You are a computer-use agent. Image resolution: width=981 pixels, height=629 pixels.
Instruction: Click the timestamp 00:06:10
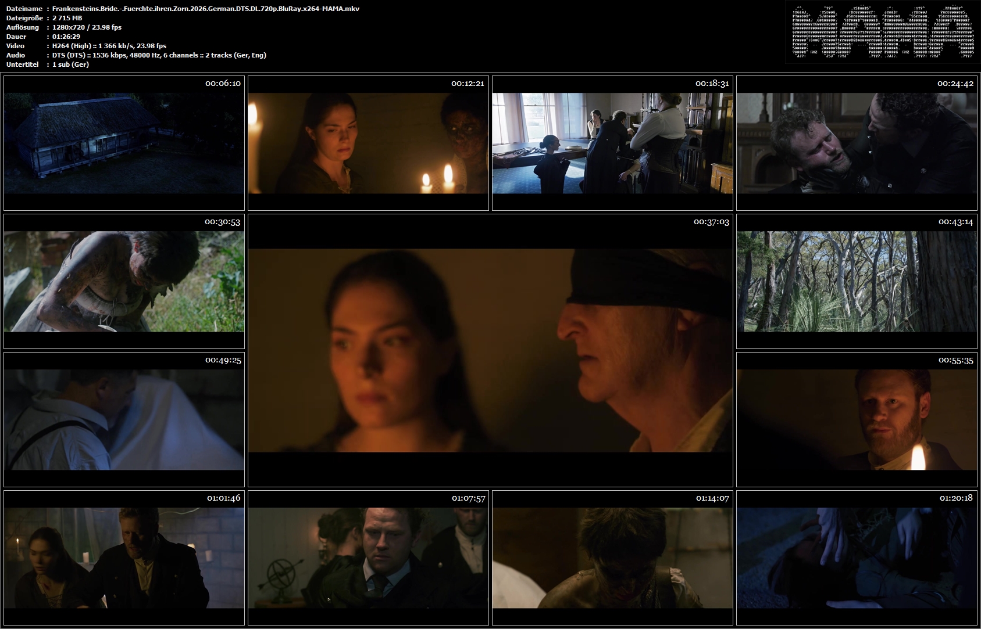(223, 84)
